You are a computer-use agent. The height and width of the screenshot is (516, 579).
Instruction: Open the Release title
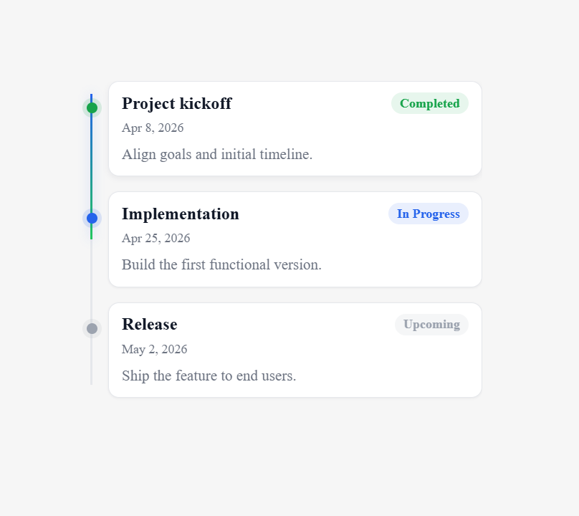[150, 325]
